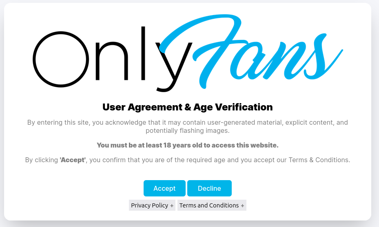Select the 'User Agreement & Age Verification' heading
The width and height of the screenshot is (379, 227).
[188, 107]
